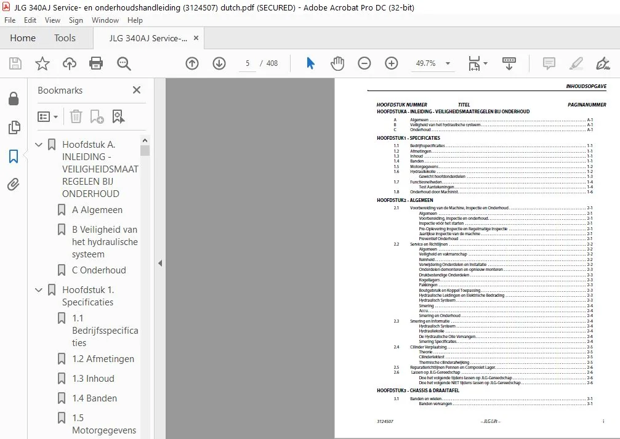Screen dimensions: 620x439
Task: Go to the A Algemeen bookmark
Action: click(97, 210)
